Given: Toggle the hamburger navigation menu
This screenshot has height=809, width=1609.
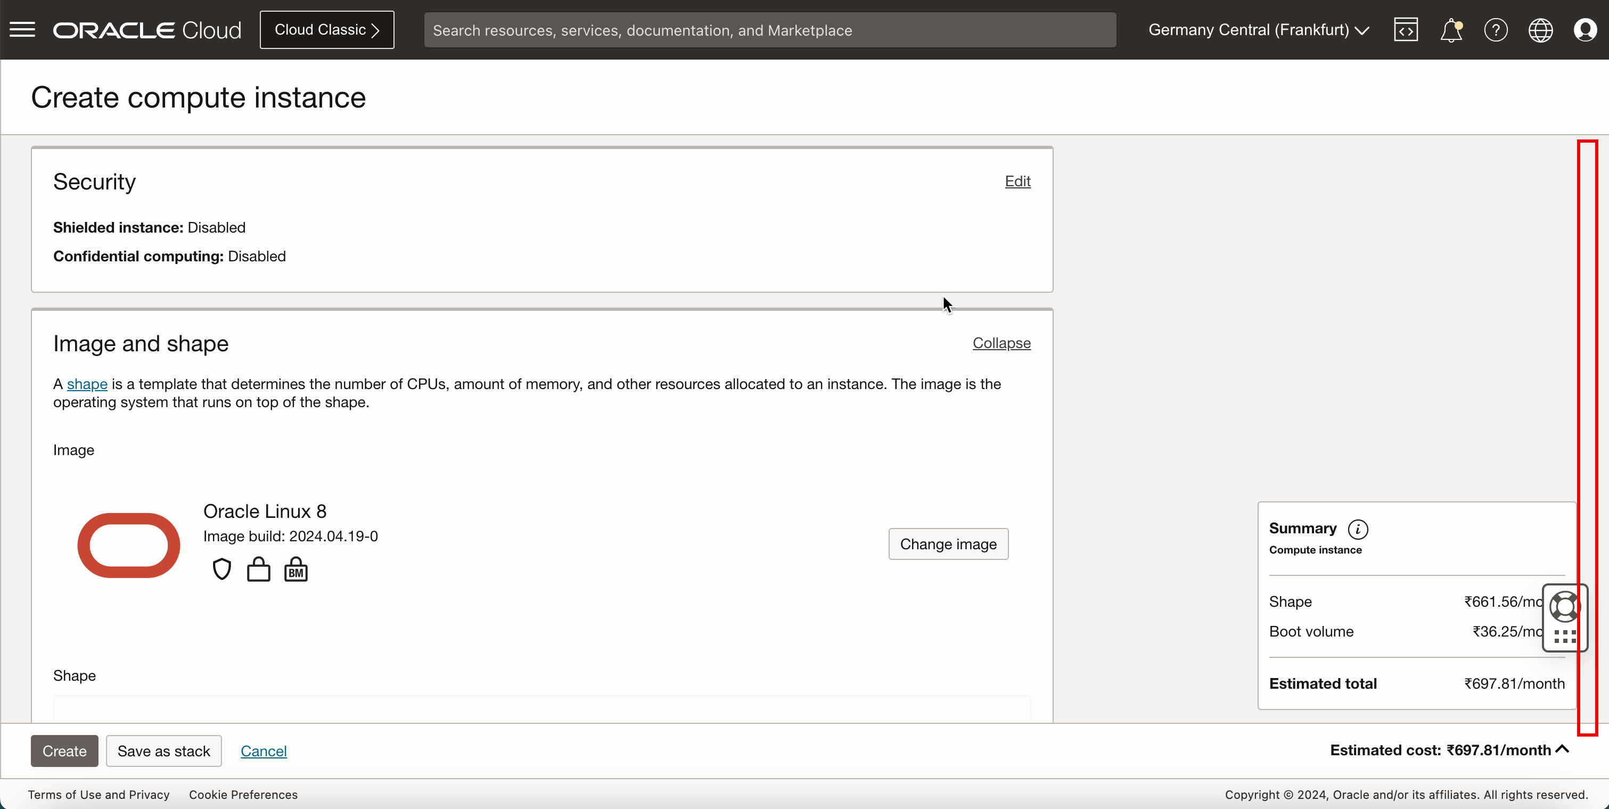Looking at the screenshot, I should pyautogui.click(x=23, y=29).
